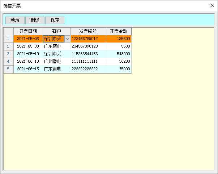Click the 开票金额 column header
This screenshot has width=218, height=174.
119,31
